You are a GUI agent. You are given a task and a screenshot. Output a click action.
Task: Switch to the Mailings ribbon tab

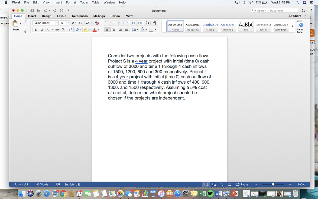tap(99, 16)
